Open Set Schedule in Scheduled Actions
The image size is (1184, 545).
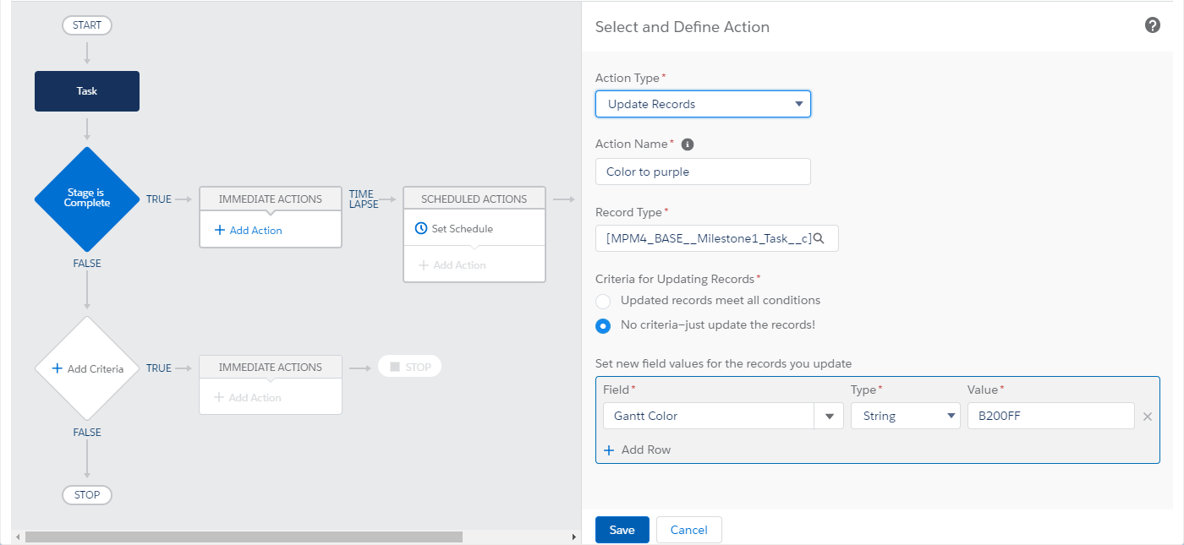pos(454,228)
